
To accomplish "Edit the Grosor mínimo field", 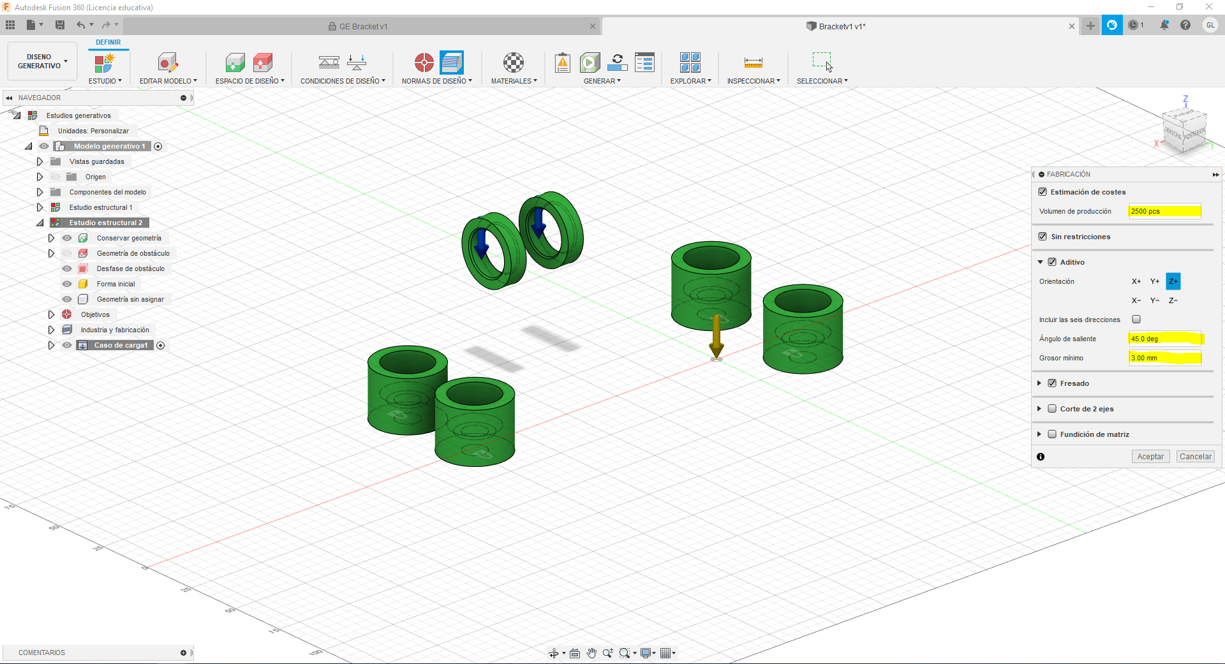I will (1165, 358).
